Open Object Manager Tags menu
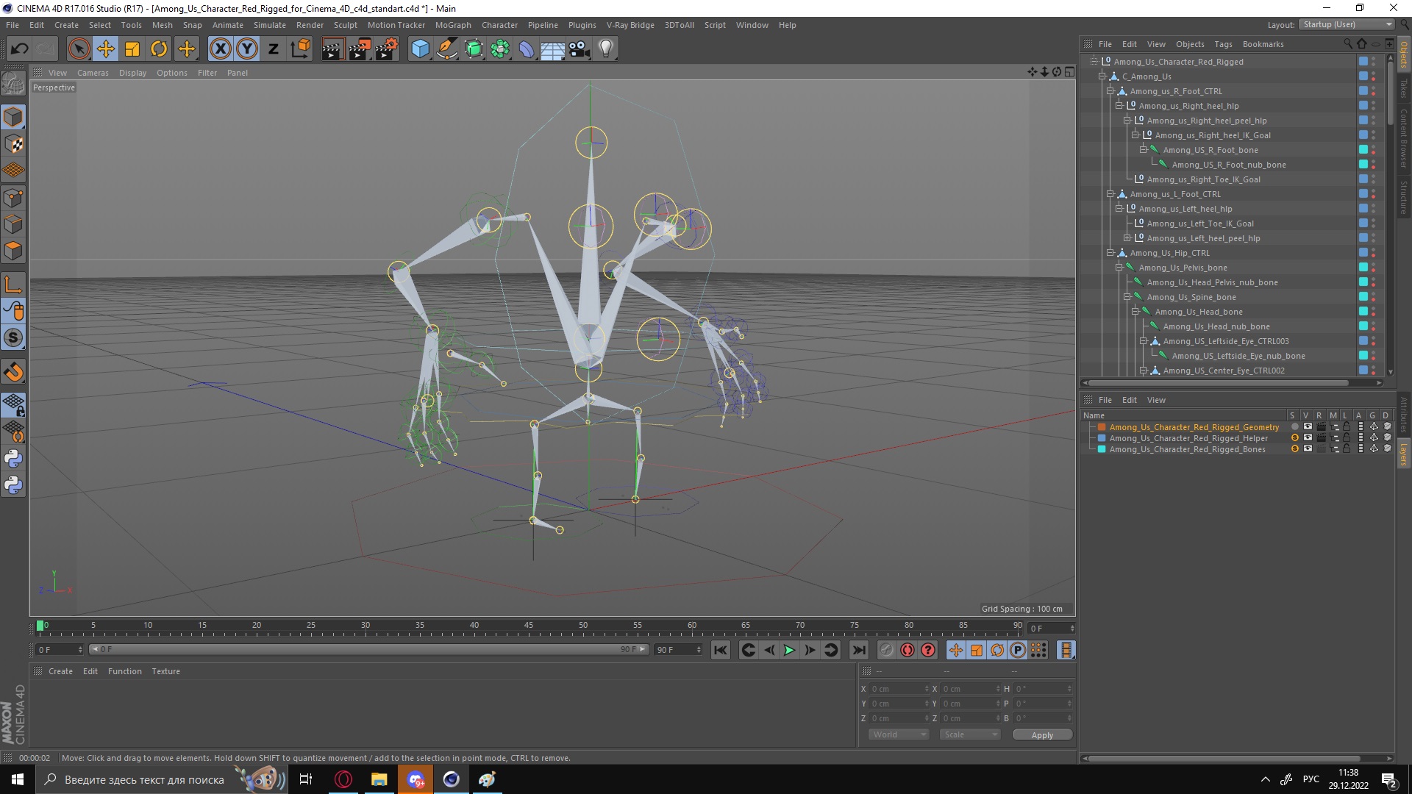 tap(1223, 44)
